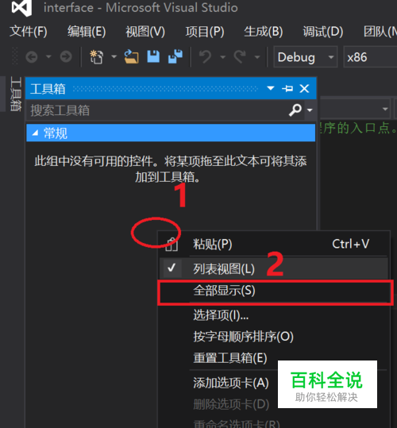Click the navigate forward arrow icon
397x428 pixels.
[66, 57]
